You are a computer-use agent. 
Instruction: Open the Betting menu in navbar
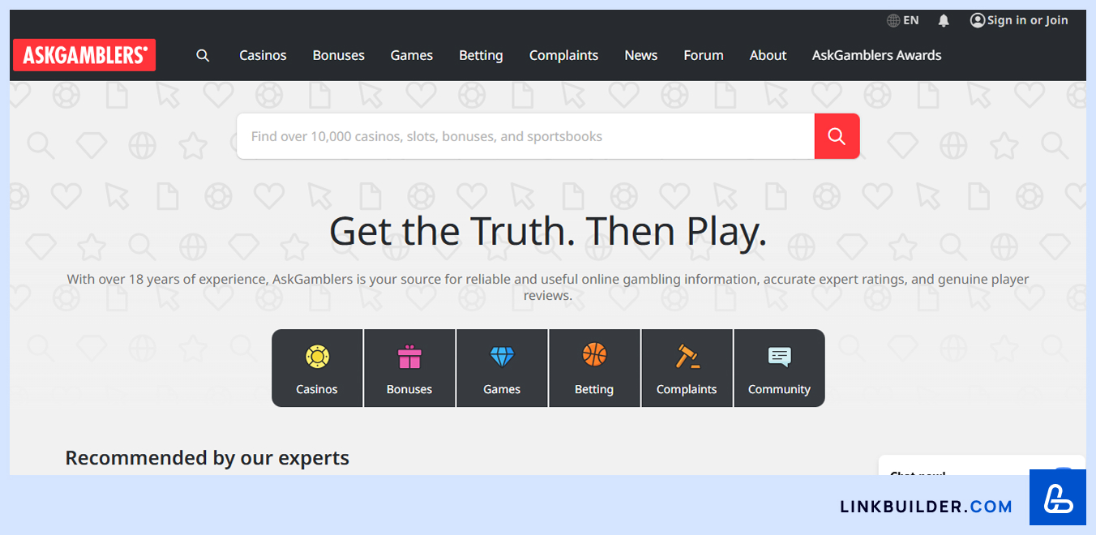tap(481, 55)
